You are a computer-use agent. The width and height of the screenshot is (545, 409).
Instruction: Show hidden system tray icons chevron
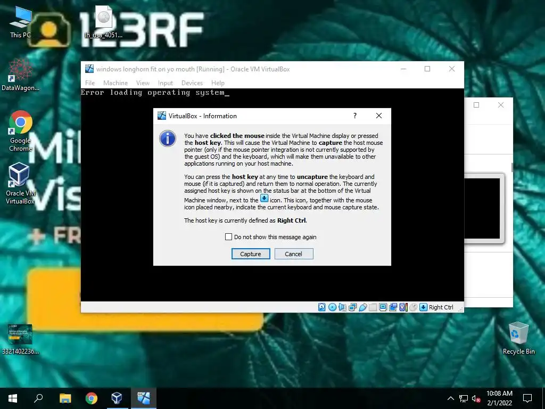pos(450,398)
